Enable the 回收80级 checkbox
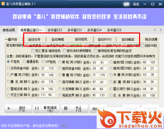The height and width of the screenshot is (129, 164). point(142,46)
